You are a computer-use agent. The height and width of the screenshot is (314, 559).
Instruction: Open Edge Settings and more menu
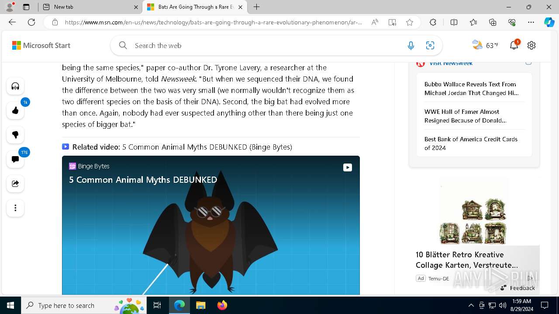[531, 22]
